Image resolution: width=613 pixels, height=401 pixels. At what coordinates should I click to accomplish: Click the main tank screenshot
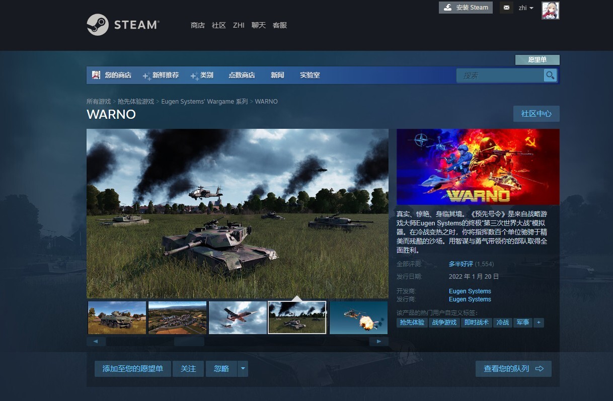[238, 213]
